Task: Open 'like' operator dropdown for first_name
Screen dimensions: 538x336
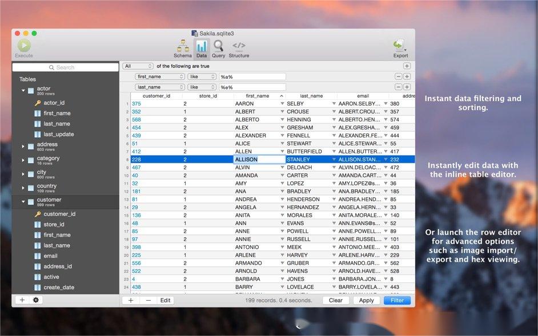Action: tap(202, 77)
